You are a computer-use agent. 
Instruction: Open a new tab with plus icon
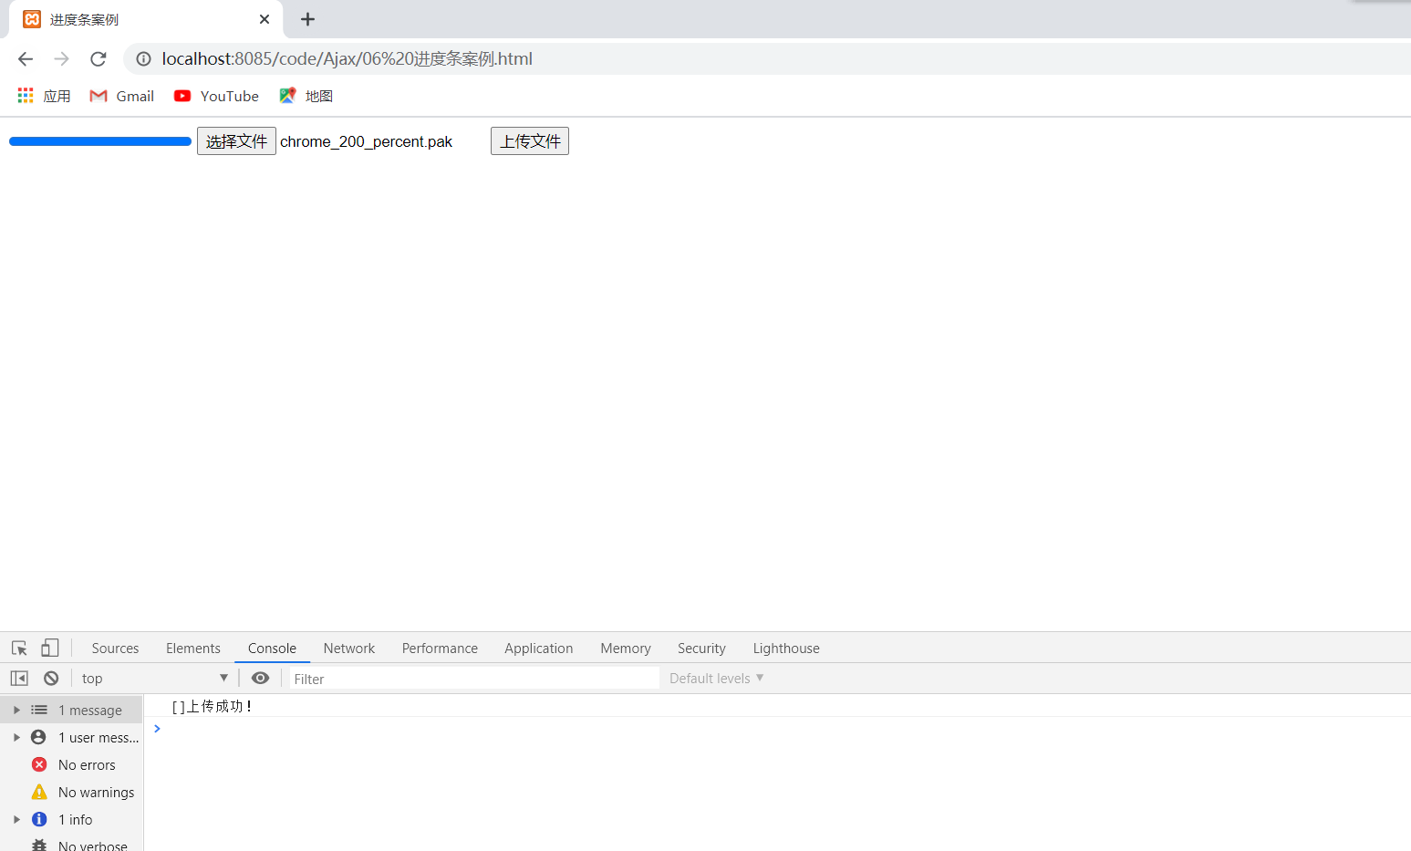(308, 19)
